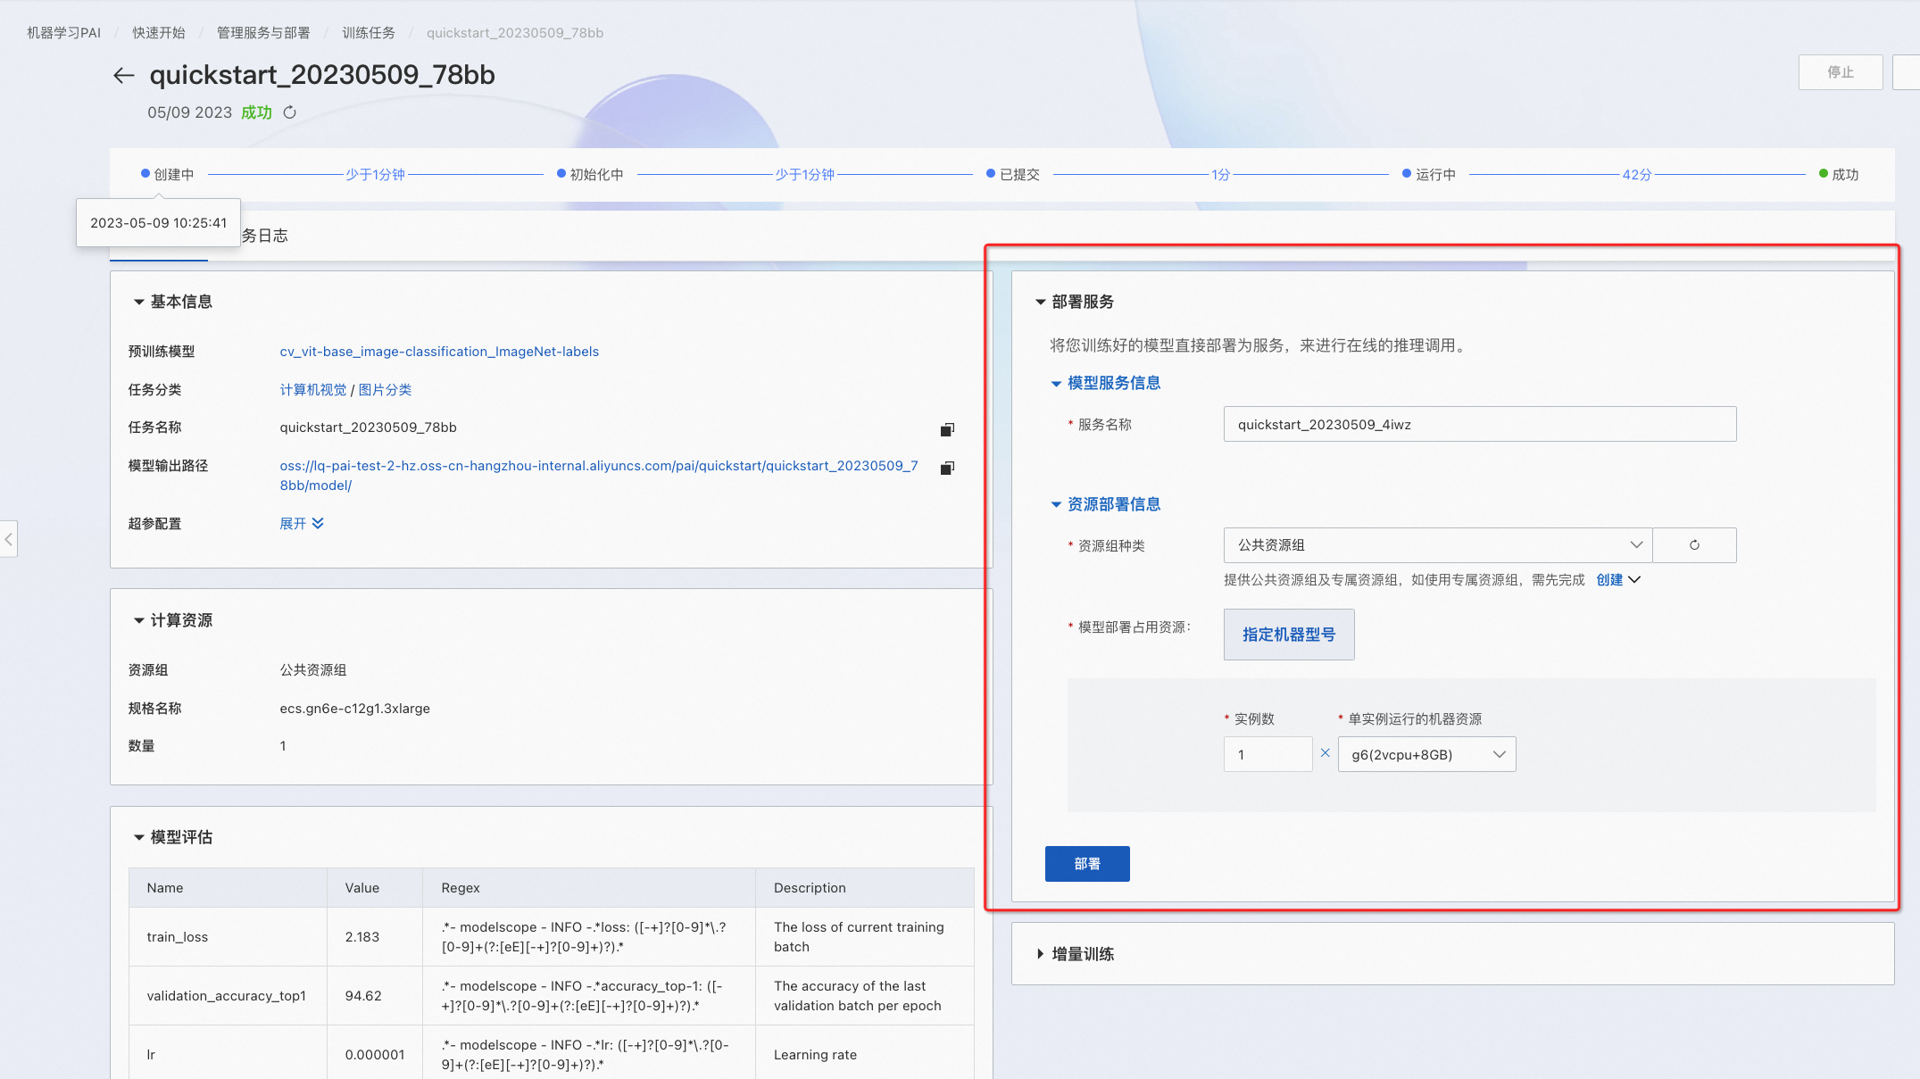Collapse the left navigation panel chevron
This screenshot has width=1920, height=1079.
[9, 539]
